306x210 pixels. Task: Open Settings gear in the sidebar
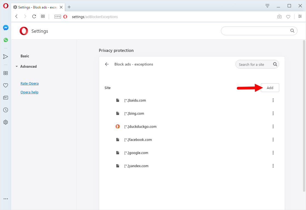6,122
